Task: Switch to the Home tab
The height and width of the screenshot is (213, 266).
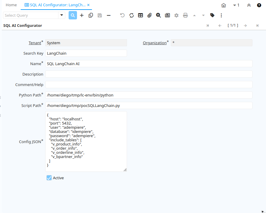Action: (11, 5)
